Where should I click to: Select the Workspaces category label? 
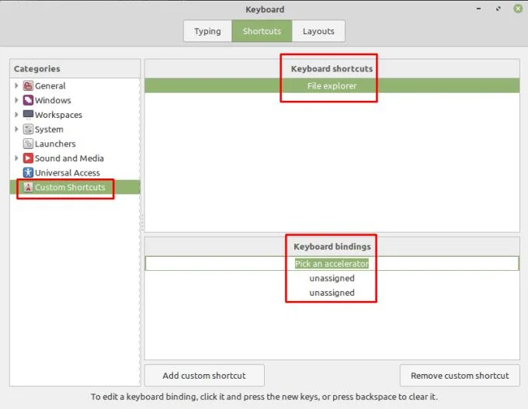coord(58,115)
